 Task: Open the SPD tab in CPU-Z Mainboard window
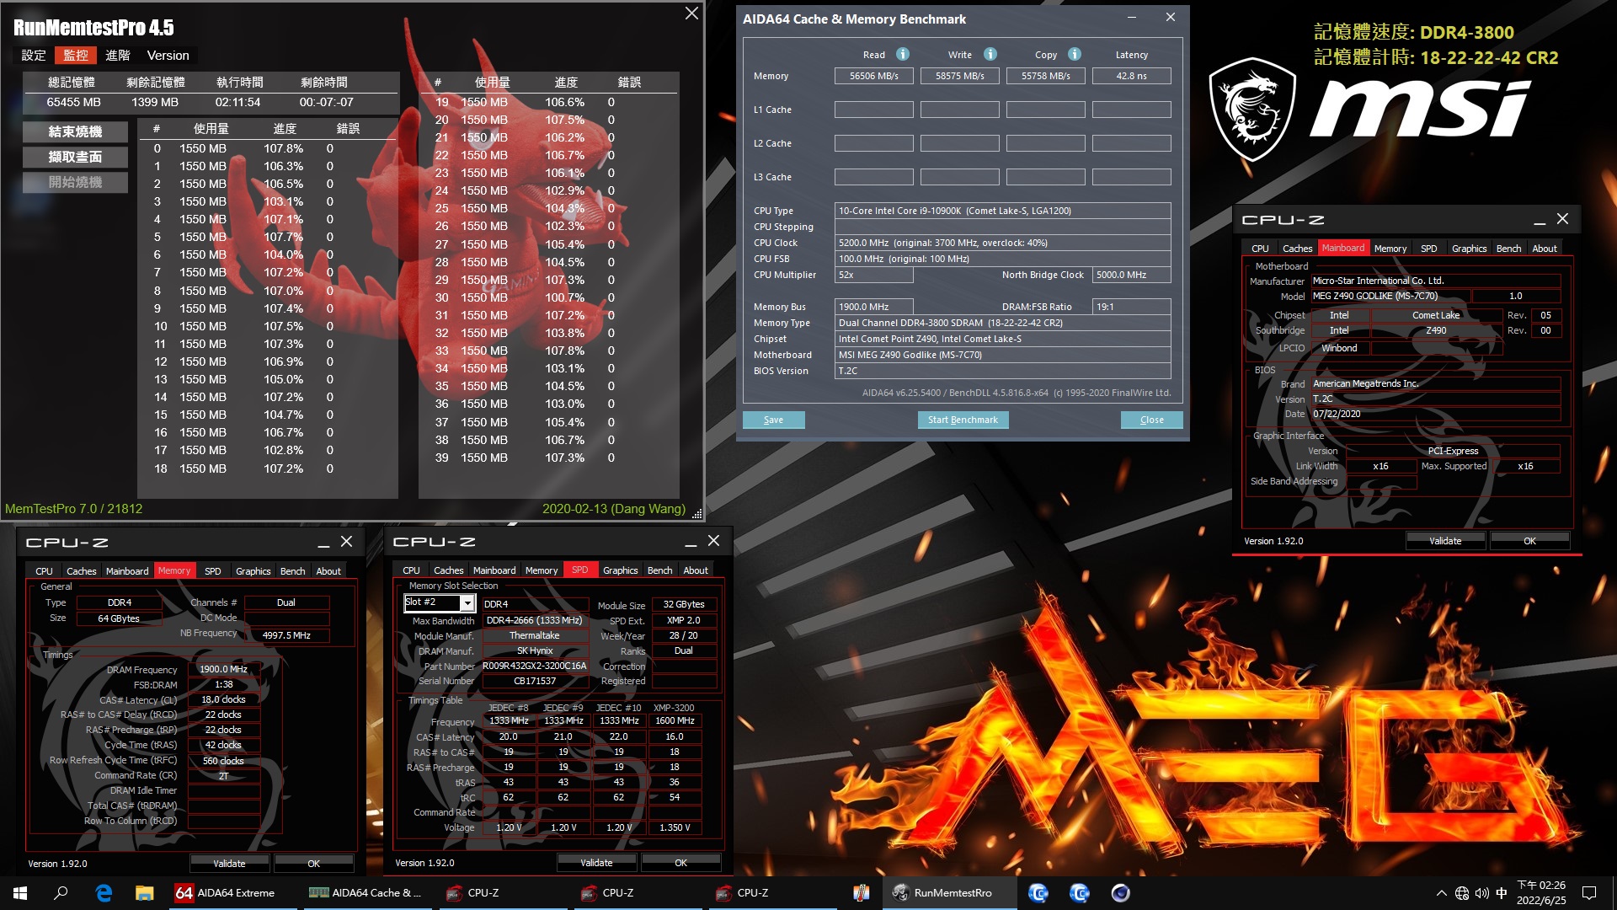point(1428,249)
